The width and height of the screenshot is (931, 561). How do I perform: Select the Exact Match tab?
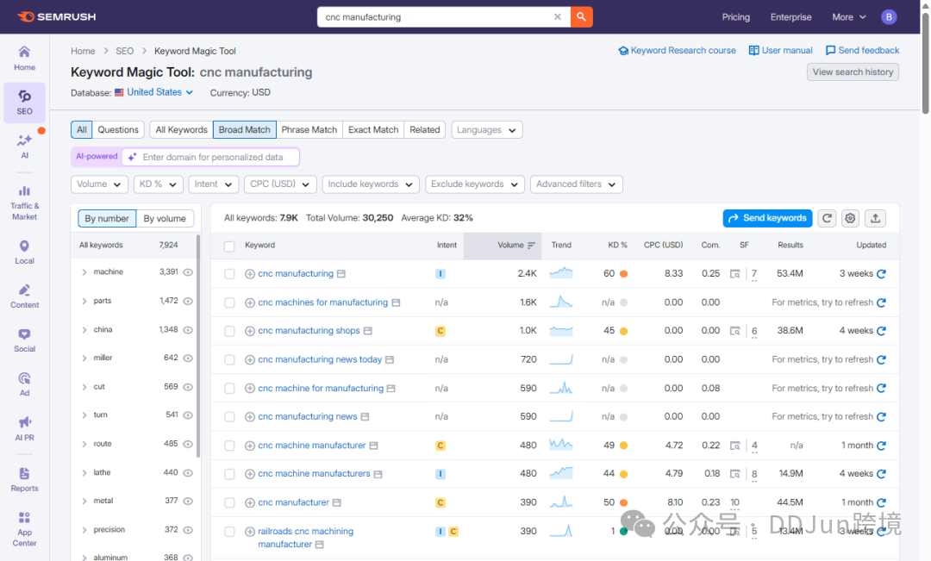(x=373, y=129)
